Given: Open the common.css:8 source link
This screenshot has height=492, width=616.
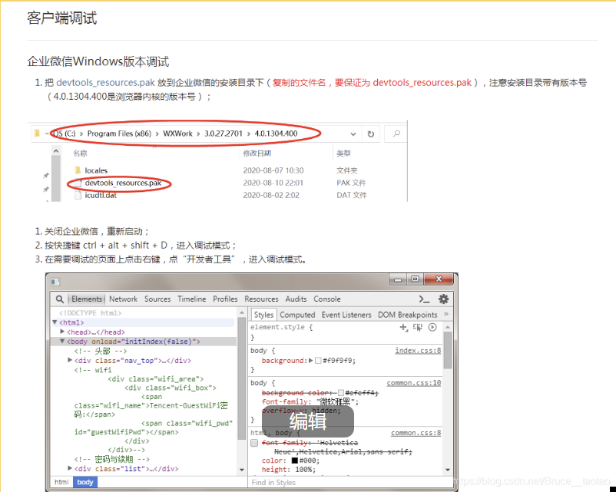Looking at the screenshot, I should [x=416, y=433].
